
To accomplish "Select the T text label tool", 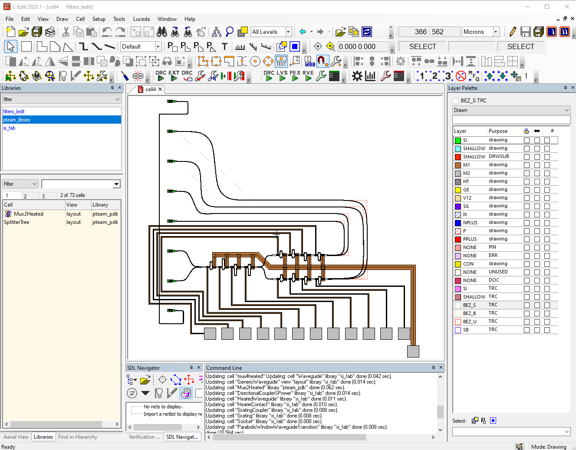I will pyautogui.click(x=224, y=46).
